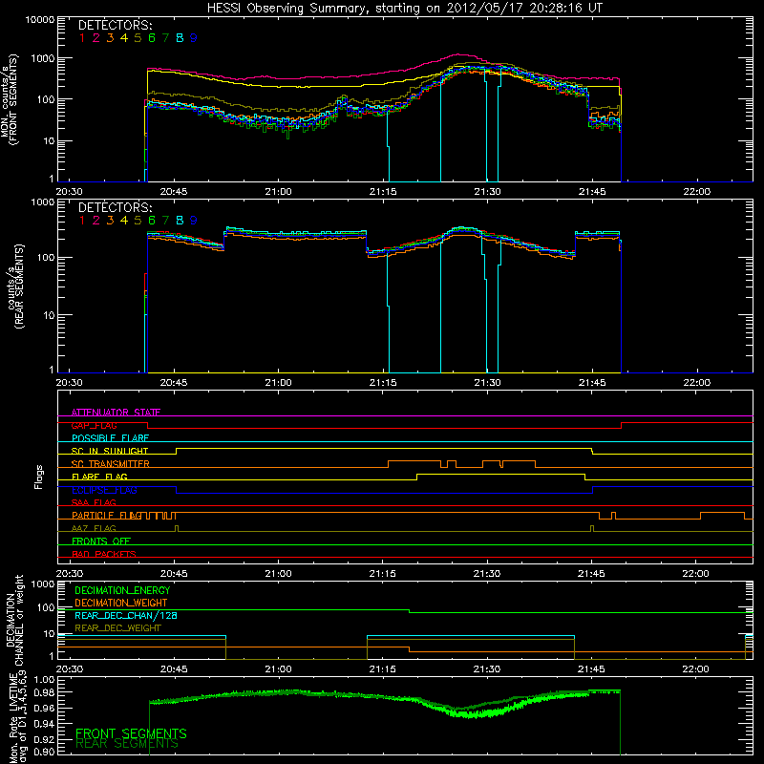Click the DETECTORS: label in front segments plot
This screenshot has height=764, width=764.
click(x=116, y=25)
